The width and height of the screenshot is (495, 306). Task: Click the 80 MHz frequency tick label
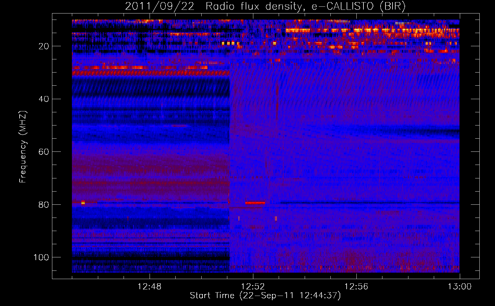[x=44, y=204]
